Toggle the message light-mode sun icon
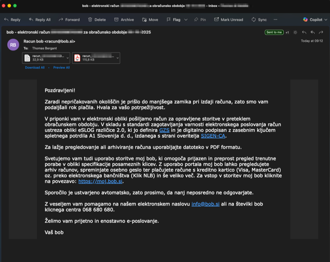 coord(295,32)
